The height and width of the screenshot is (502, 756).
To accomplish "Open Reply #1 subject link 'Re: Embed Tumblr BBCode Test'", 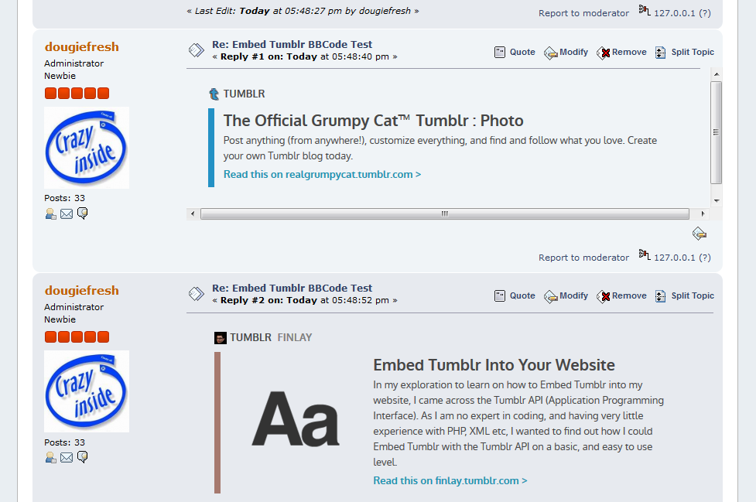I will (292, 44).
